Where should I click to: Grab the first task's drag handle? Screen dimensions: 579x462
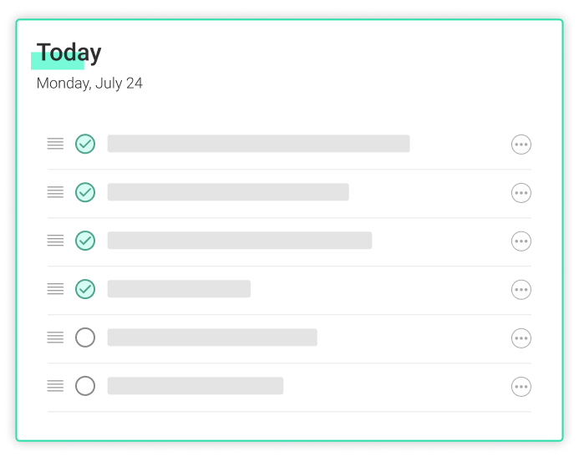tap(55, 144)
